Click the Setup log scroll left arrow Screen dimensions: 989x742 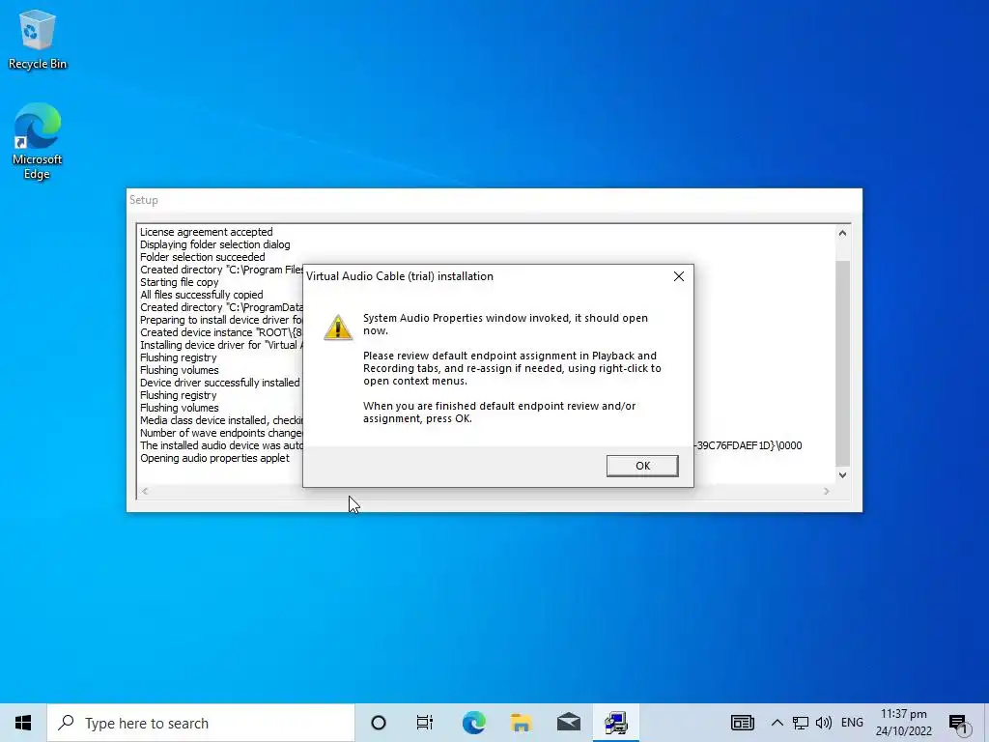tap(145, 491)
